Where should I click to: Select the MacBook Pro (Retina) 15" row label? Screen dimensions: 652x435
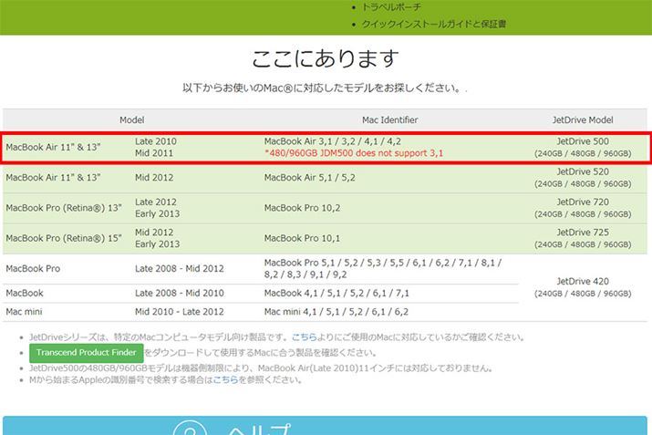click(x=63, y=237)
